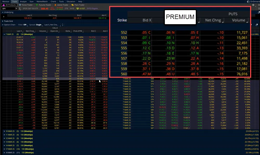Click the strike 575 cell
Screen dimensions: 260x155
[x=152, y=97]
